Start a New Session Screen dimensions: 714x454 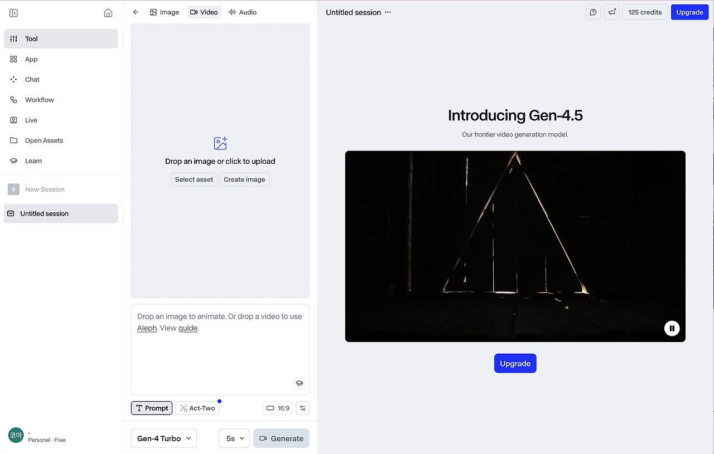point(61,189)
